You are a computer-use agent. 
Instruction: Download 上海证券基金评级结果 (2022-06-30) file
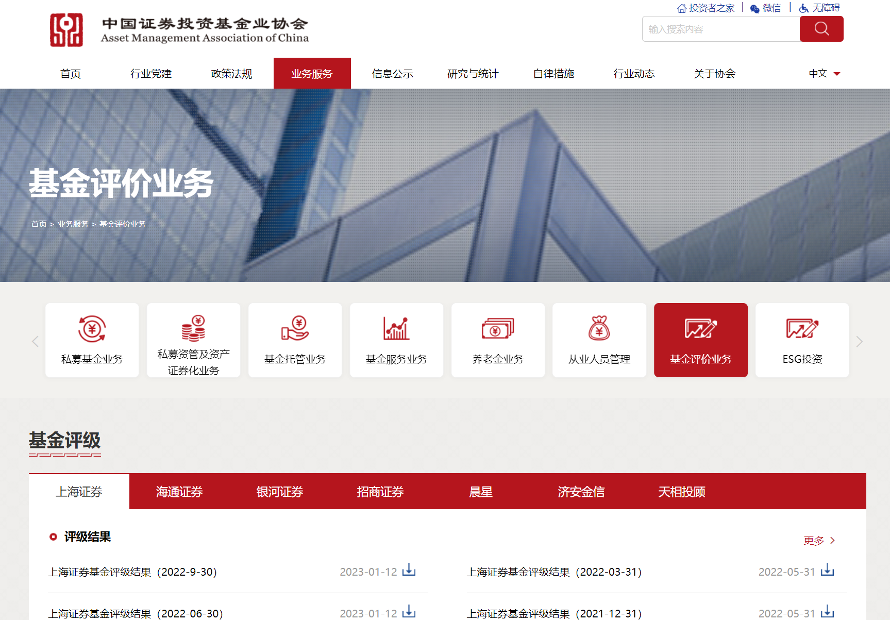pos(409,612)
